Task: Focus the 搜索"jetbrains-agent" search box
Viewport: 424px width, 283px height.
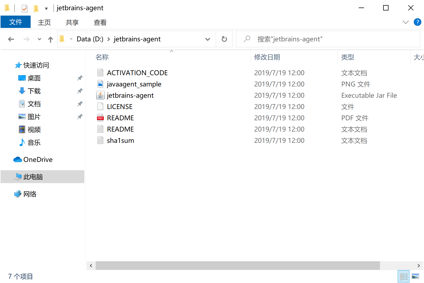Action: [328, 39]
